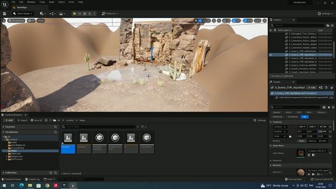Screen dimensions: 336x189
Task: Click the Import button in Content Browser
Action: coord(23,120)
